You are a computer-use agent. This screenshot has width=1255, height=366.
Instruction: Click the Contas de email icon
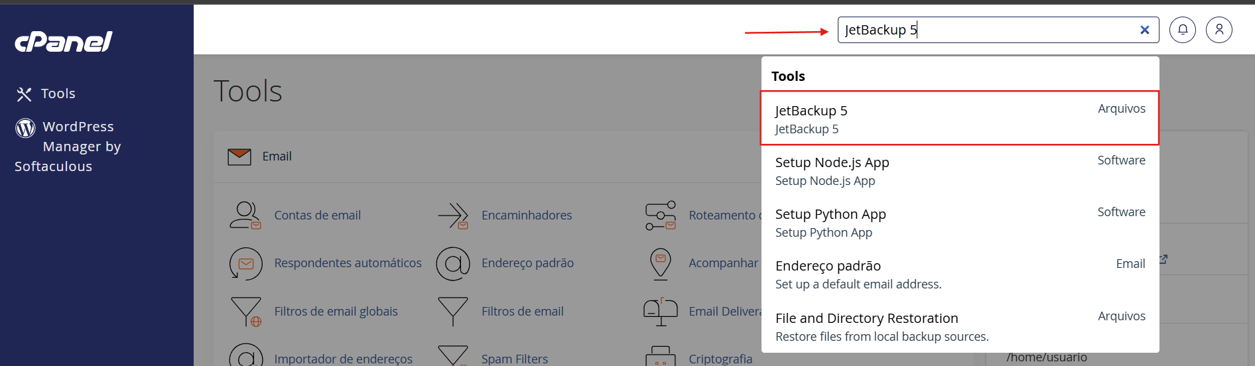(245, 215)
